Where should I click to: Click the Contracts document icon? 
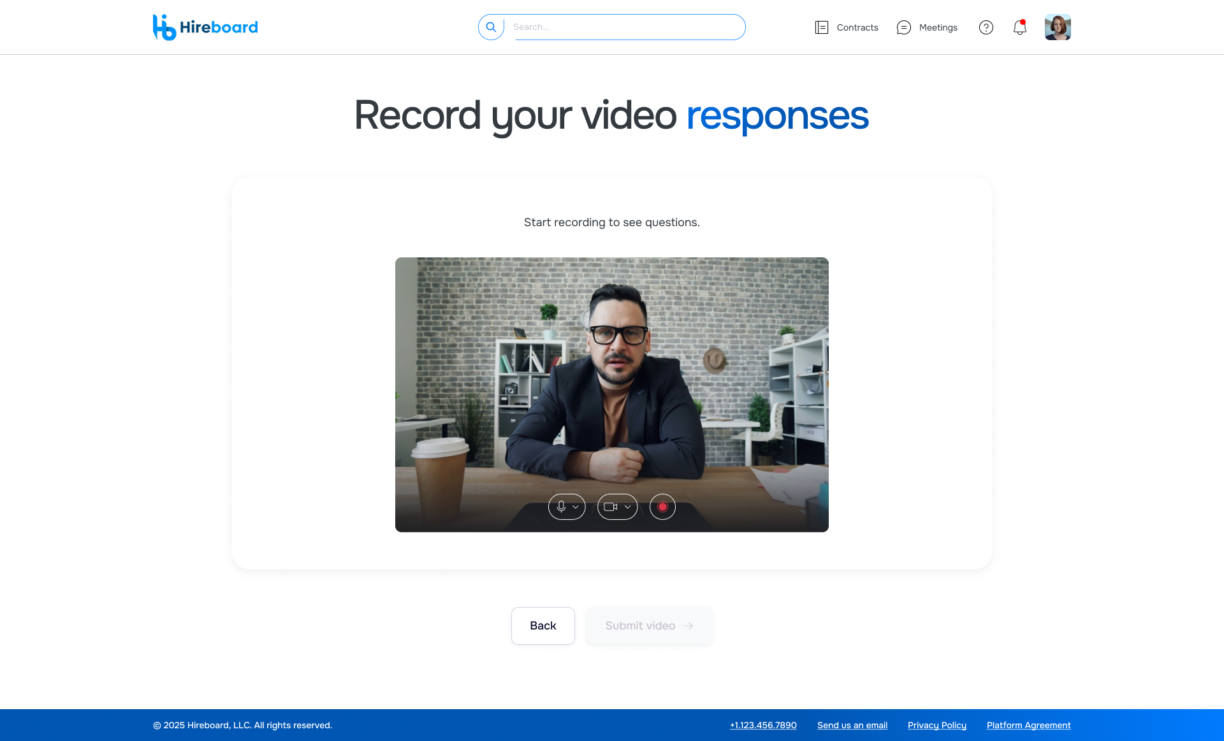pyautogui.click(x=821, y=27)
